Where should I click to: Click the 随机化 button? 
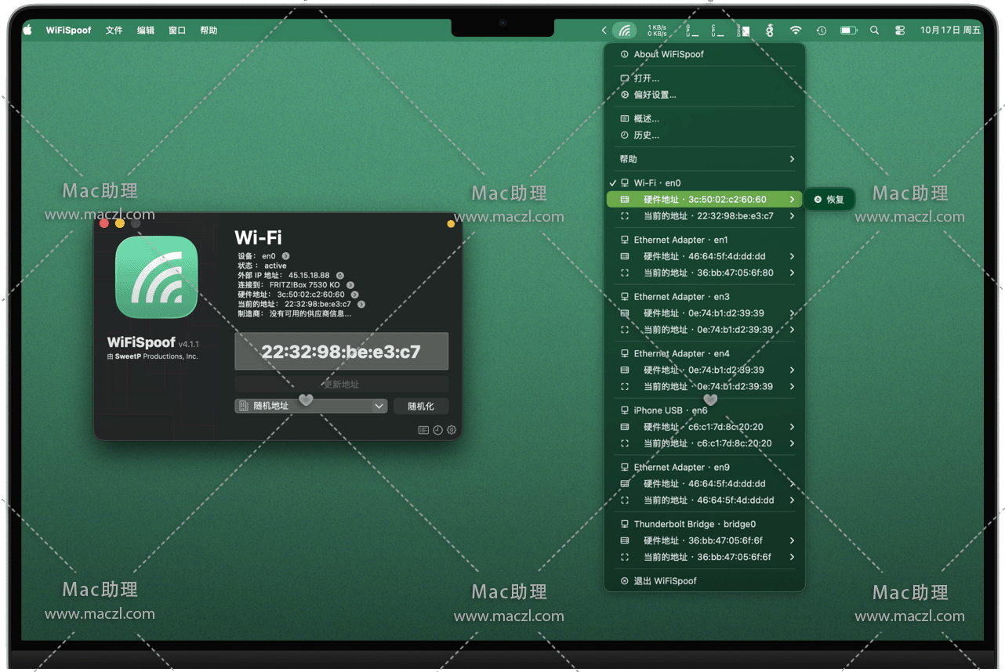click(420, 406)
